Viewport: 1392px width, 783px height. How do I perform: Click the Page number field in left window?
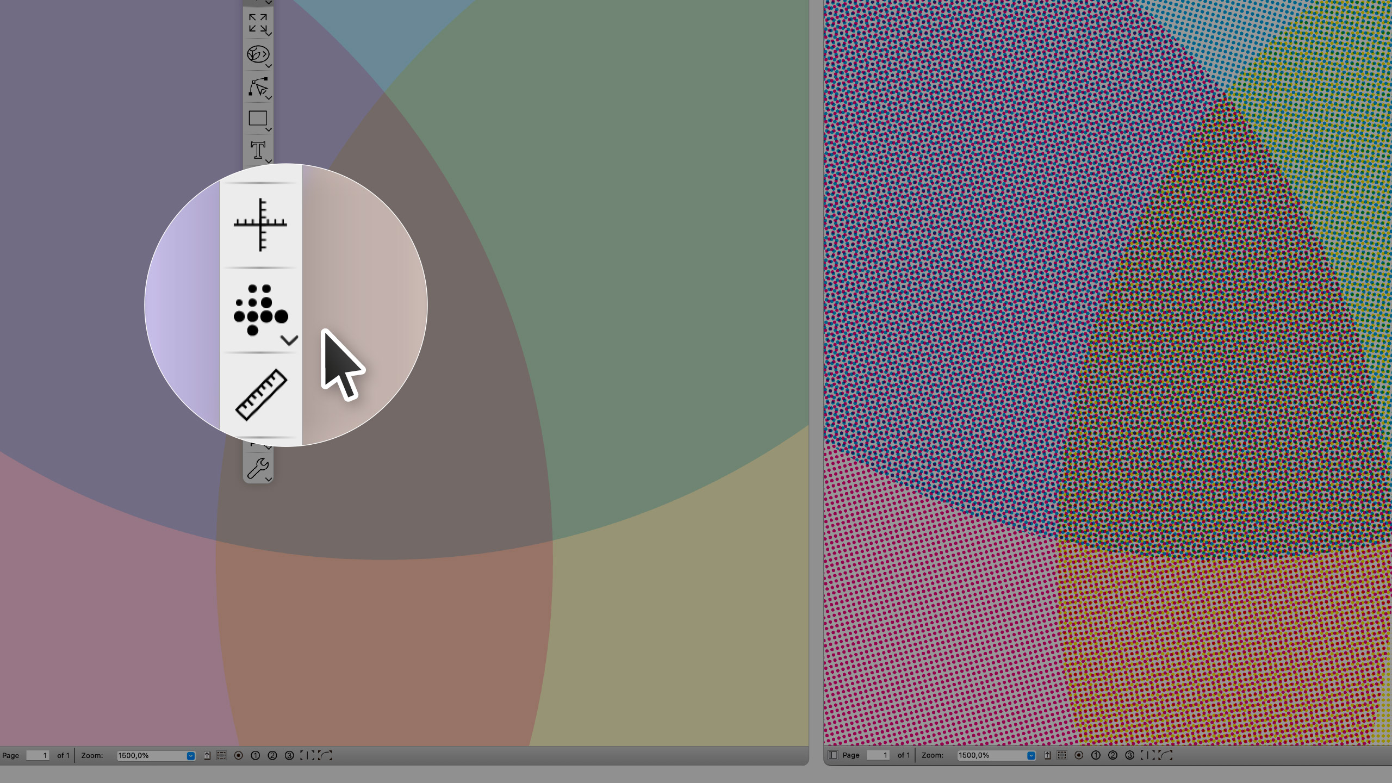(38, 755)
